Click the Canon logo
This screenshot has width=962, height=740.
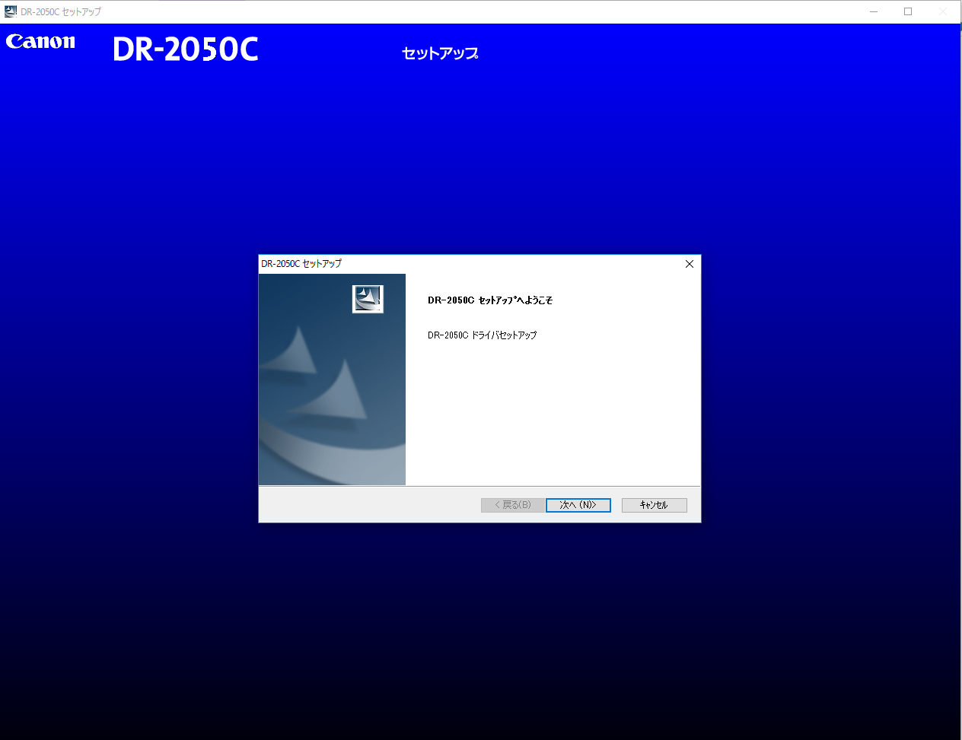coord(41,42)
